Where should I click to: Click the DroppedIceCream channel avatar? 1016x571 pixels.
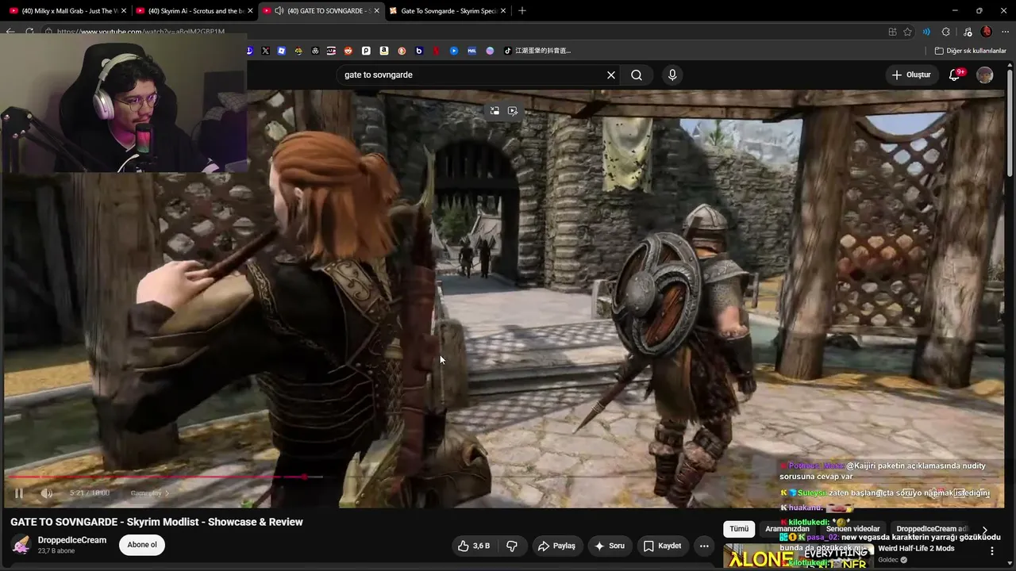(x=21, y=545)
